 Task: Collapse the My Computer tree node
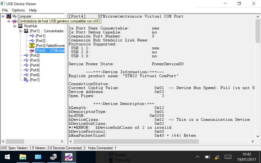[x=3, y=16]
